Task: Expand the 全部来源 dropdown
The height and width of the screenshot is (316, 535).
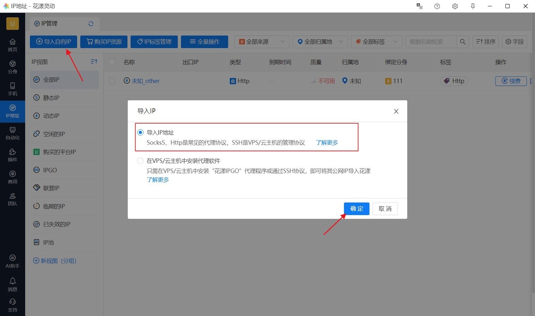Action: pos(262,42)
